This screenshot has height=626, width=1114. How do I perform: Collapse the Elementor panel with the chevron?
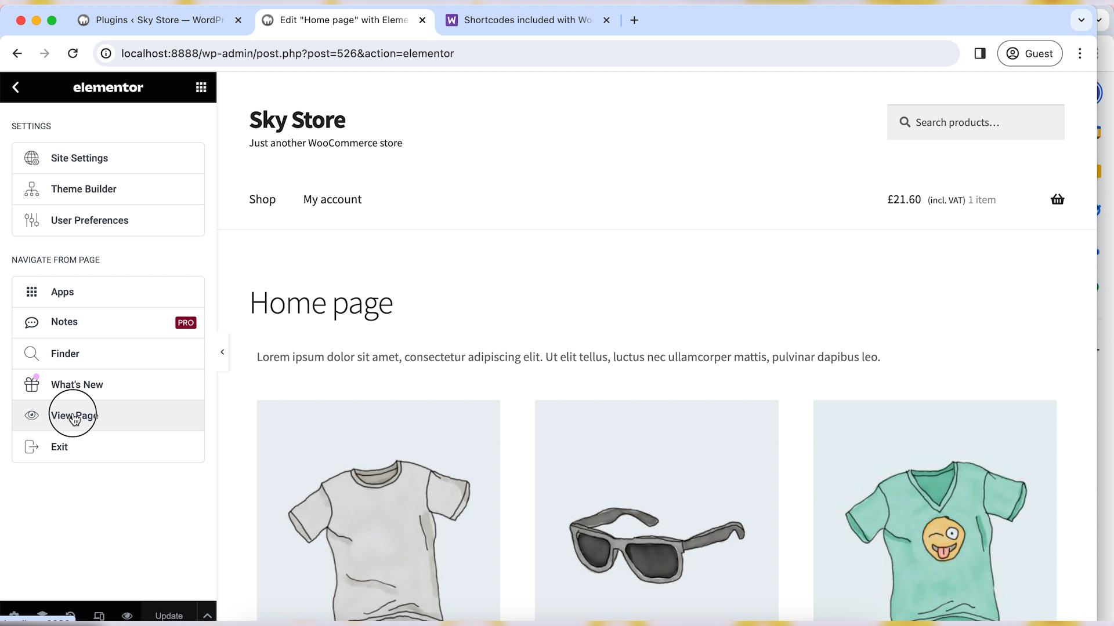pos(222,352)
